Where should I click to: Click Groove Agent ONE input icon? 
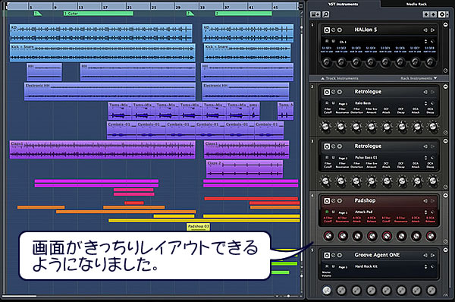(425, 255)
